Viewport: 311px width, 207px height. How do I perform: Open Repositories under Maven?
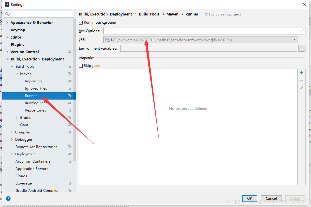point(35,110)
